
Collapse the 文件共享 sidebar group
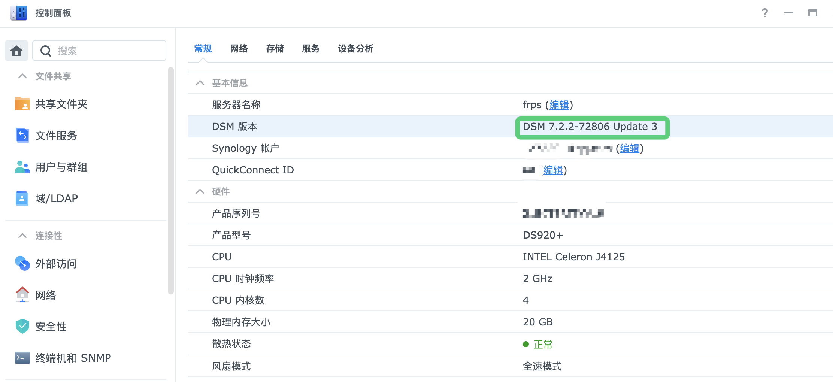click(x=22, y=76)
